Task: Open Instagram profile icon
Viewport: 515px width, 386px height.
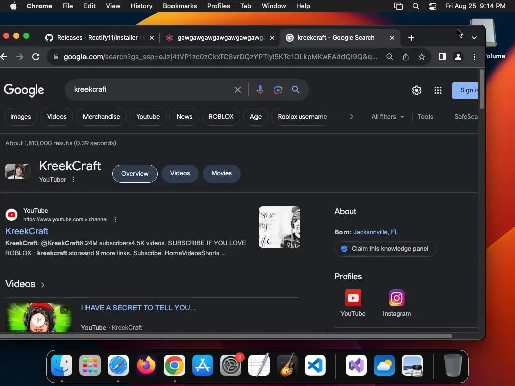Action: pos(396,298)
